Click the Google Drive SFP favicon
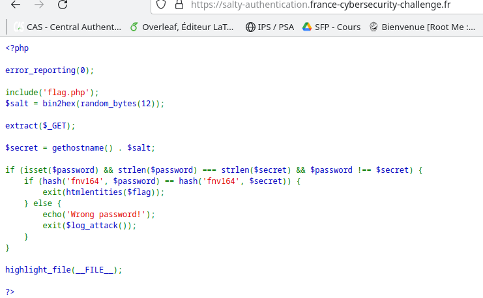The width and height of the screenshot is (483, 298). 308,27
